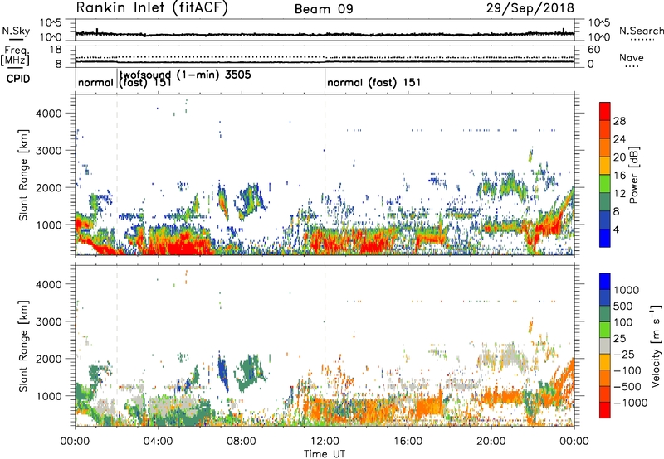Click the '28' tick on Power scale
The width and height of the screenshot is (664, 459).
pyautogui.click(x=619, y=121)
